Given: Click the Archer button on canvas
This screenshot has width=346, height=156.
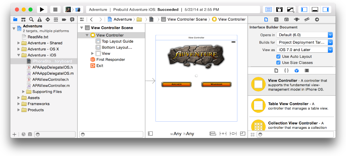Looking at the screenshot, I should pos(176,84).
